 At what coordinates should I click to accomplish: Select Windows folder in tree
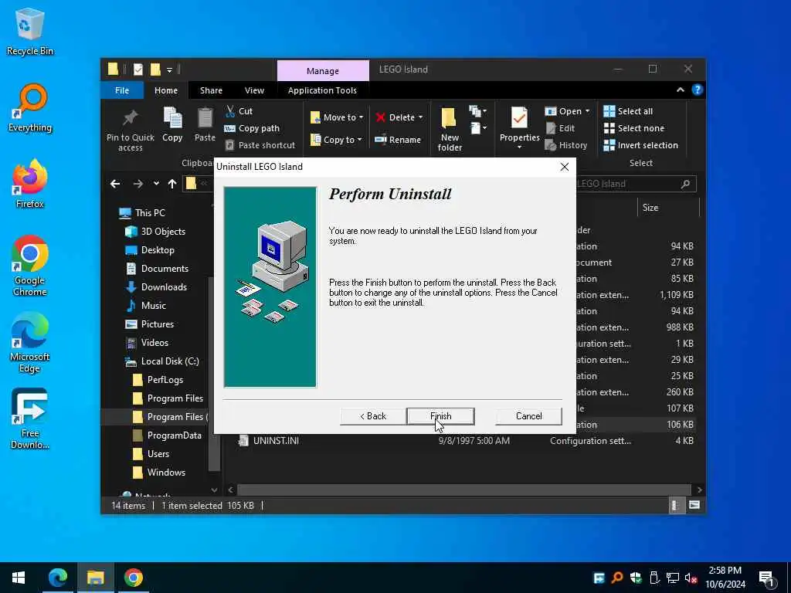coord(158,473)
